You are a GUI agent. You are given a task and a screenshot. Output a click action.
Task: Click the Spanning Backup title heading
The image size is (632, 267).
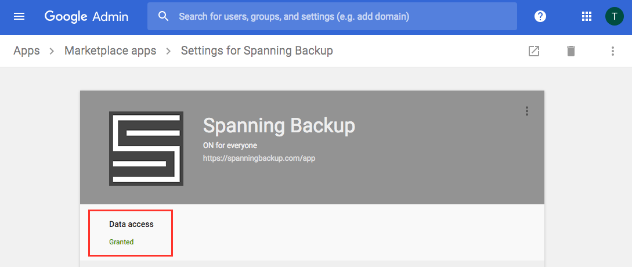coord(279,126)
